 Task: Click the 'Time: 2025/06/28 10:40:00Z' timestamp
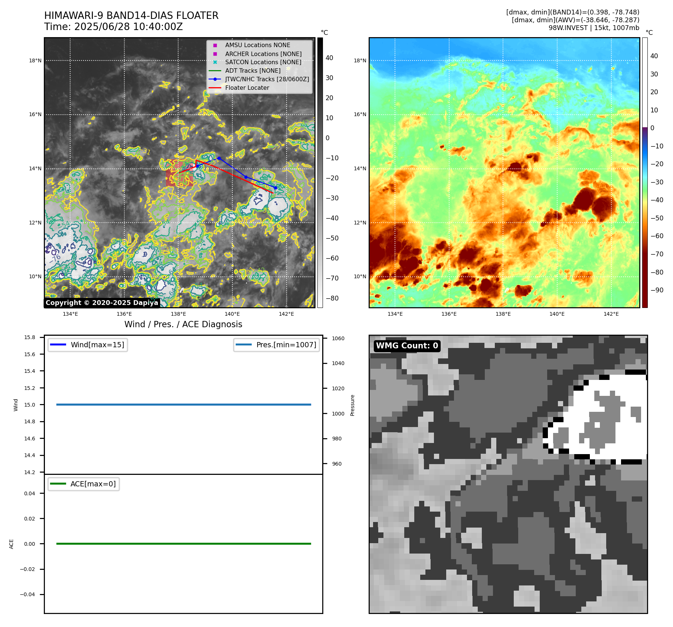pyautogui.click(x=114, y=27)
